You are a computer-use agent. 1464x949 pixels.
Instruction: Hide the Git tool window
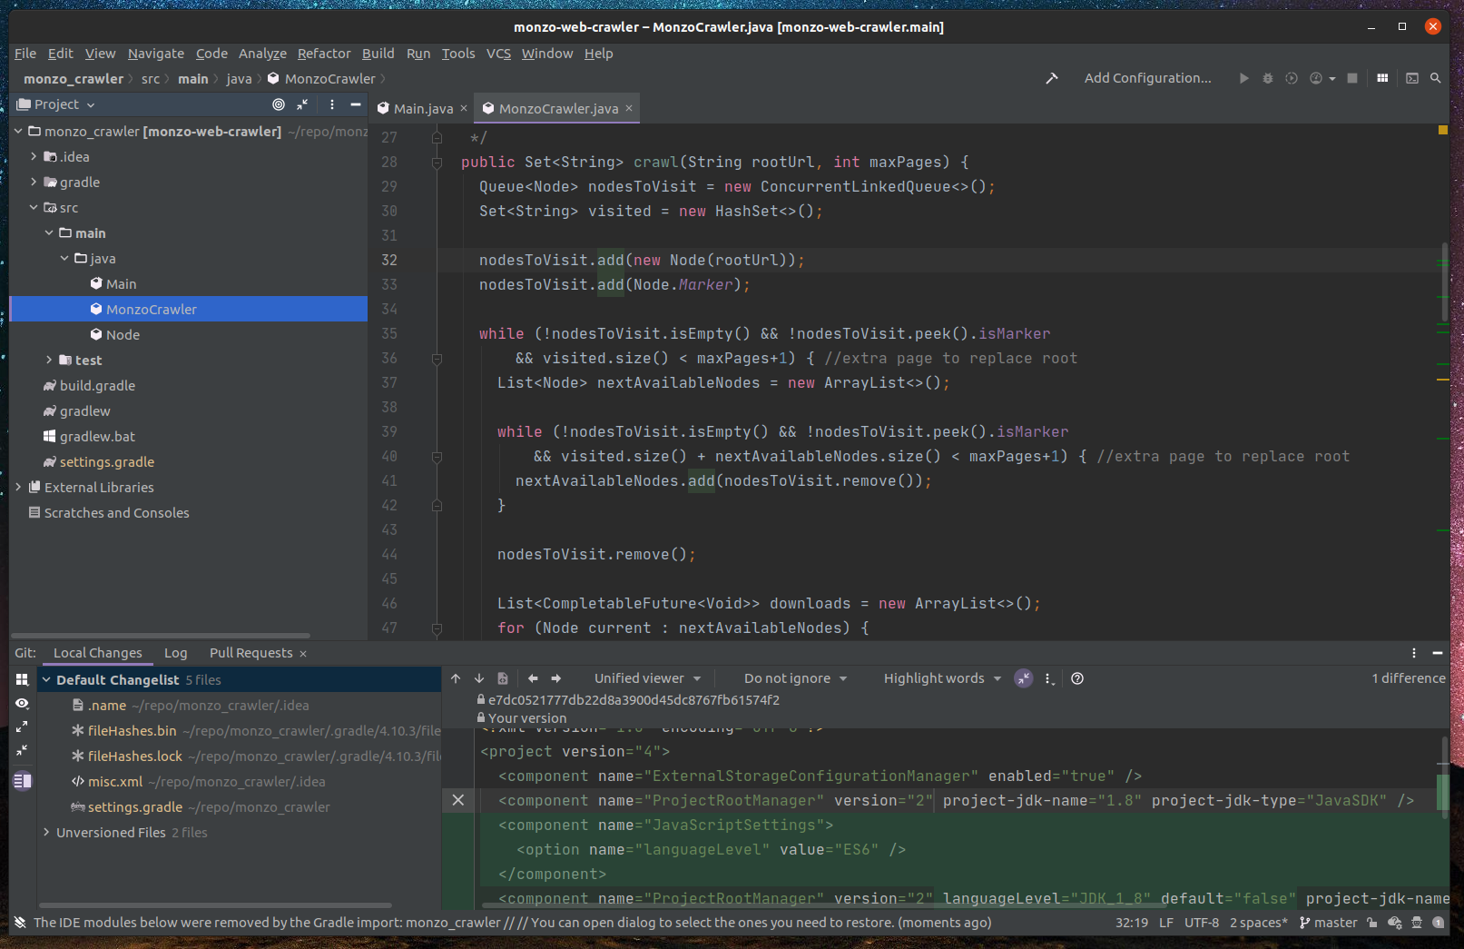click(1438, 653)
